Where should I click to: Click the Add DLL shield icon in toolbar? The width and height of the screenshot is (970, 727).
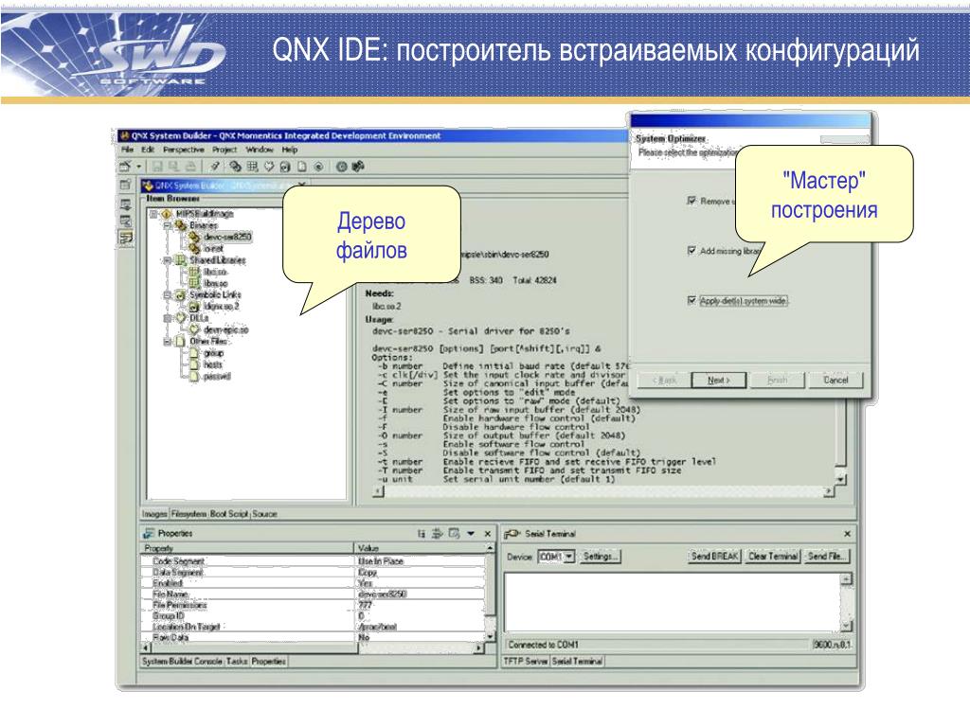(x=268, y=167)
